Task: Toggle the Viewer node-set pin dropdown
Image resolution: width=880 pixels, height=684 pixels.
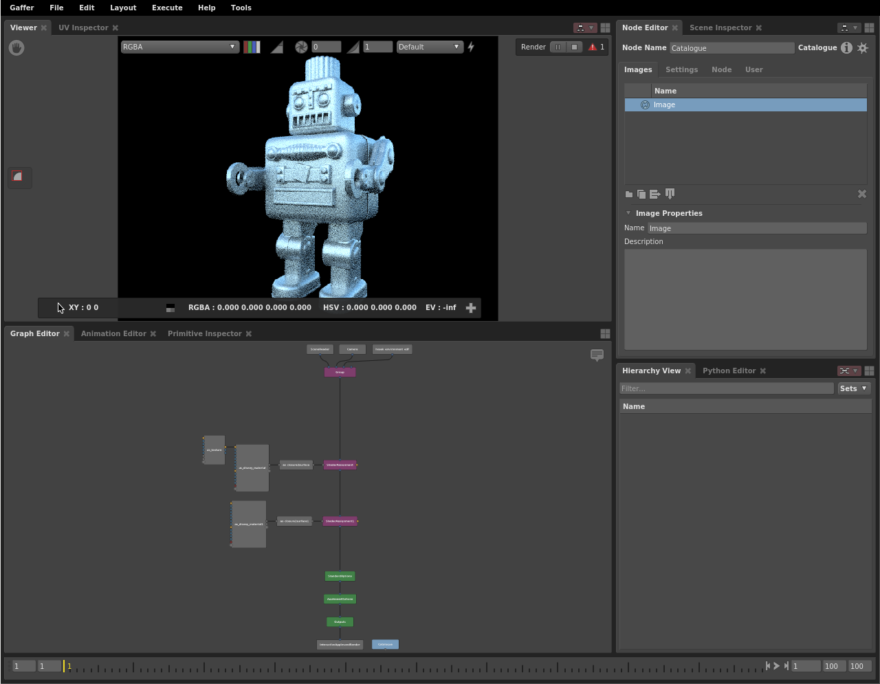Action: click(x=585, y=27)
